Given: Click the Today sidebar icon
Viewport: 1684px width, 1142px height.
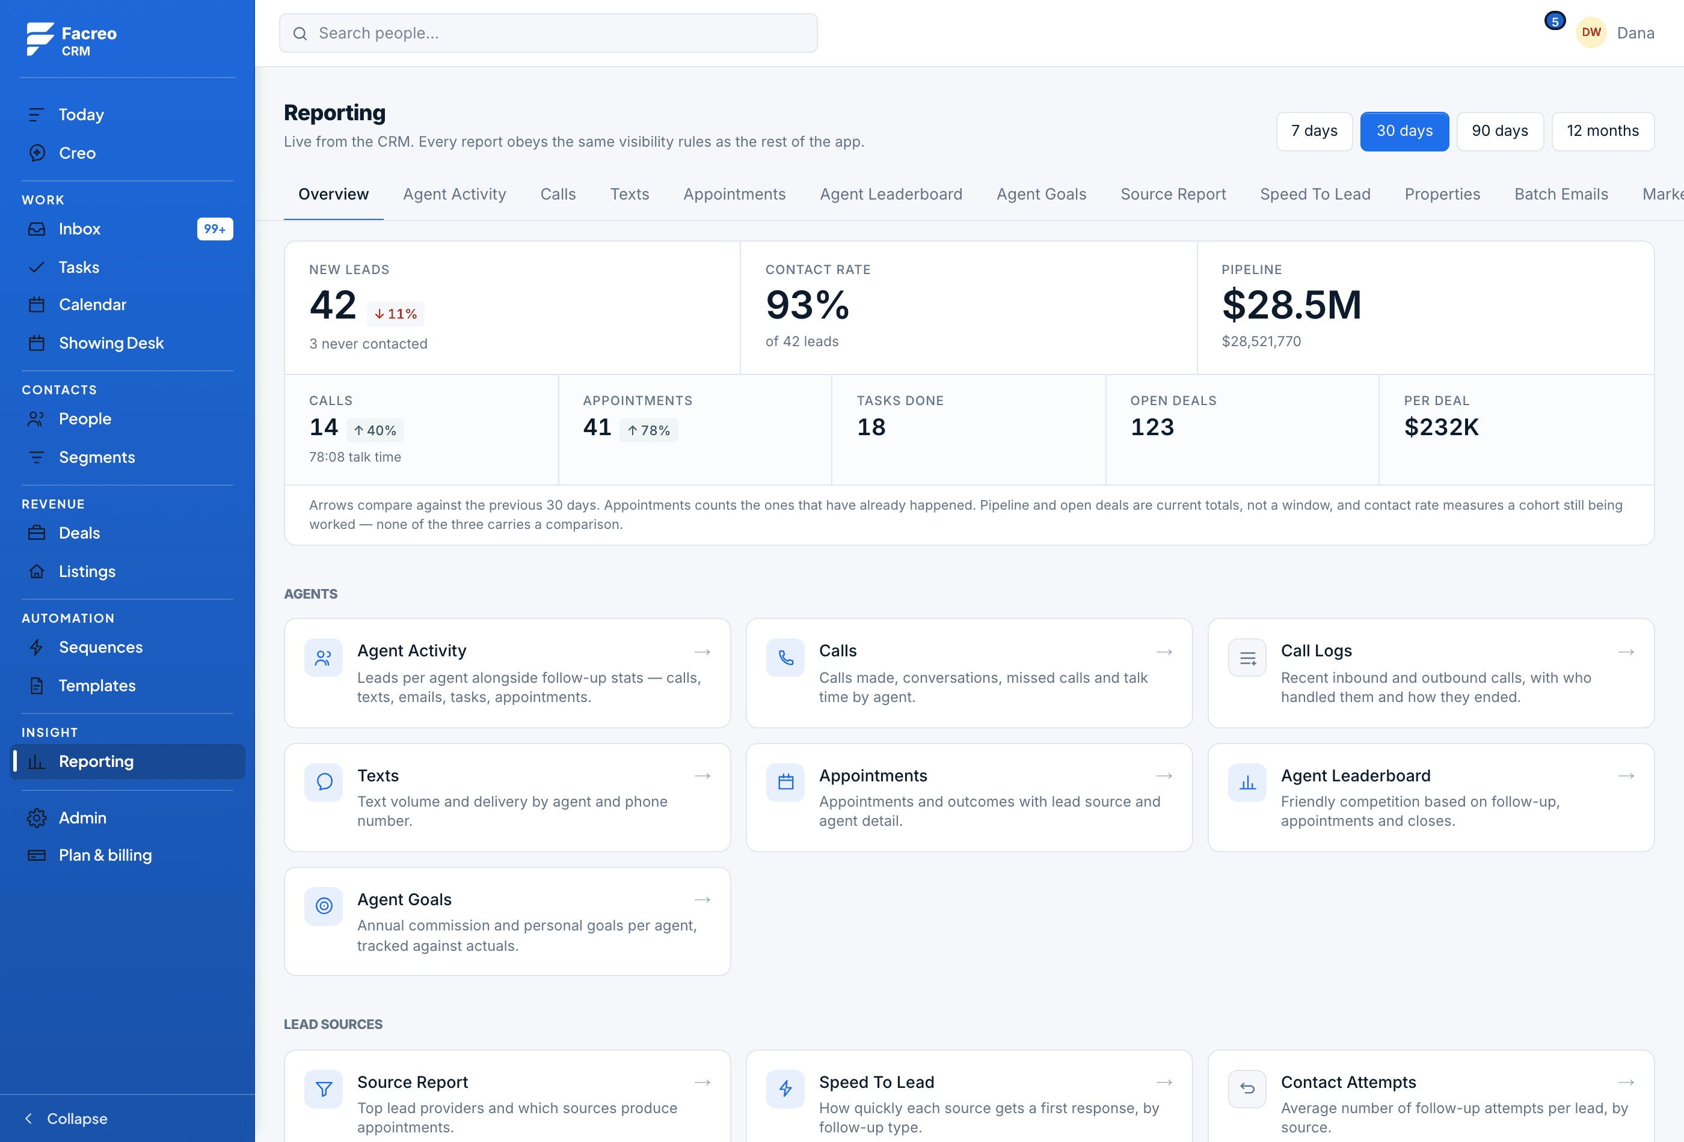Looking at the screenshot, I should click(x=36, y=114).
